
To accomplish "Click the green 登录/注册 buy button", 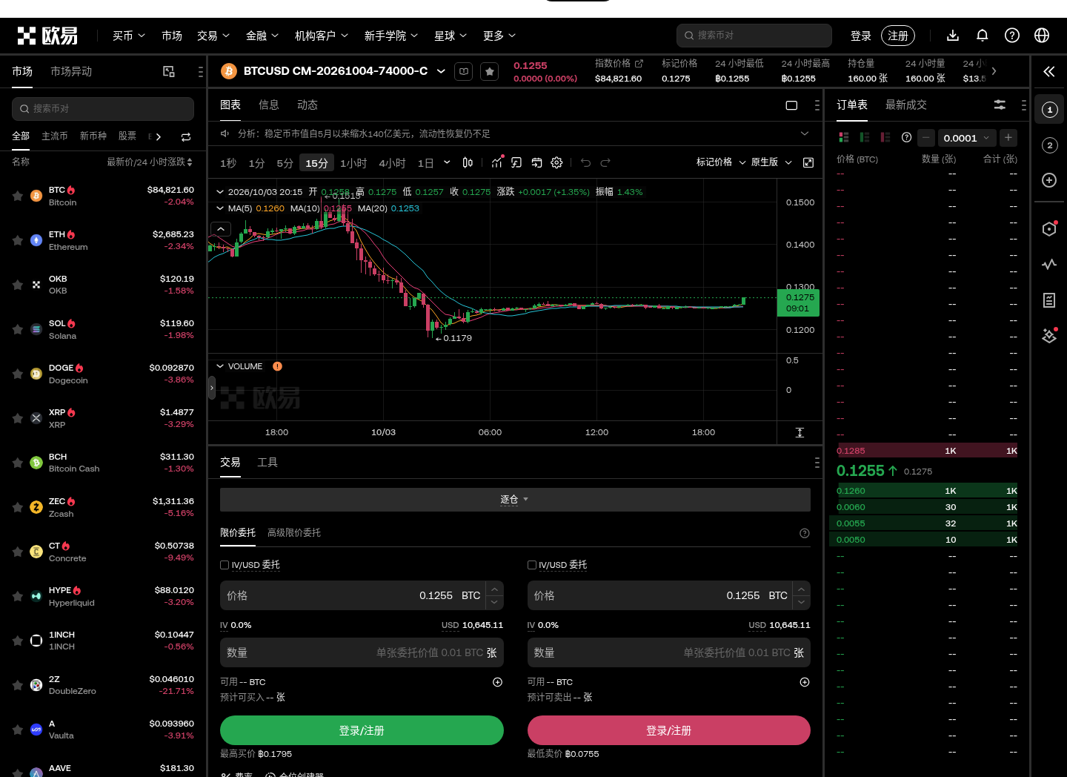I will [x=362, y=730].
